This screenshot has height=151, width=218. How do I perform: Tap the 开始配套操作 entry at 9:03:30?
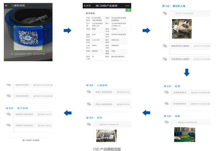(191, 106)
